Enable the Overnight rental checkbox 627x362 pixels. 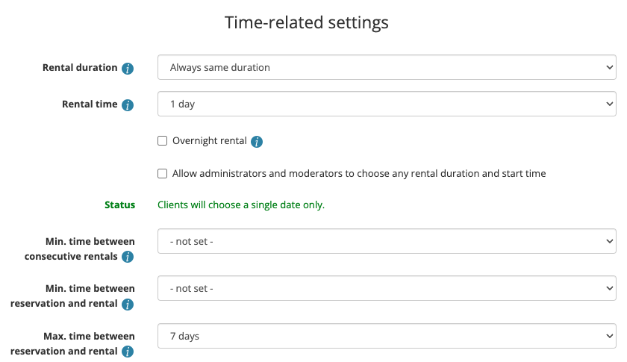163,140
